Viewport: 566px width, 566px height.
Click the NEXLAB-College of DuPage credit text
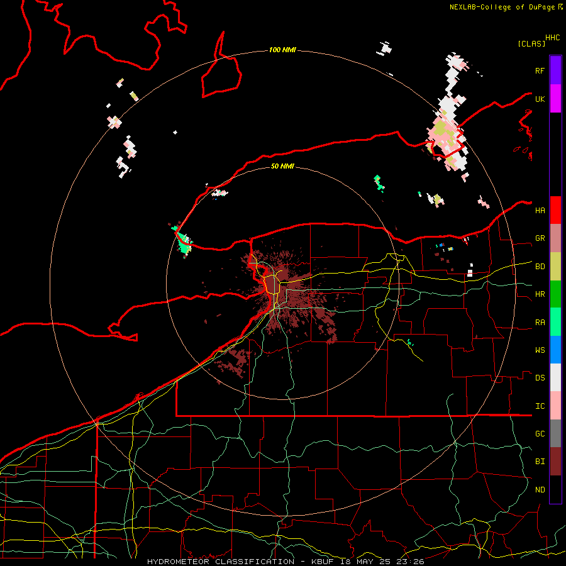502,7
